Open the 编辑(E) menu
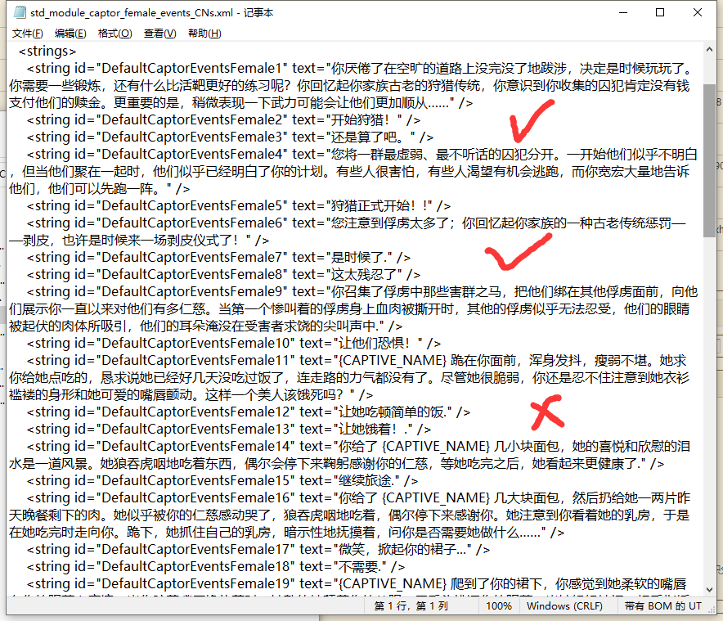 pyautogui.click(x=70, y=34)
